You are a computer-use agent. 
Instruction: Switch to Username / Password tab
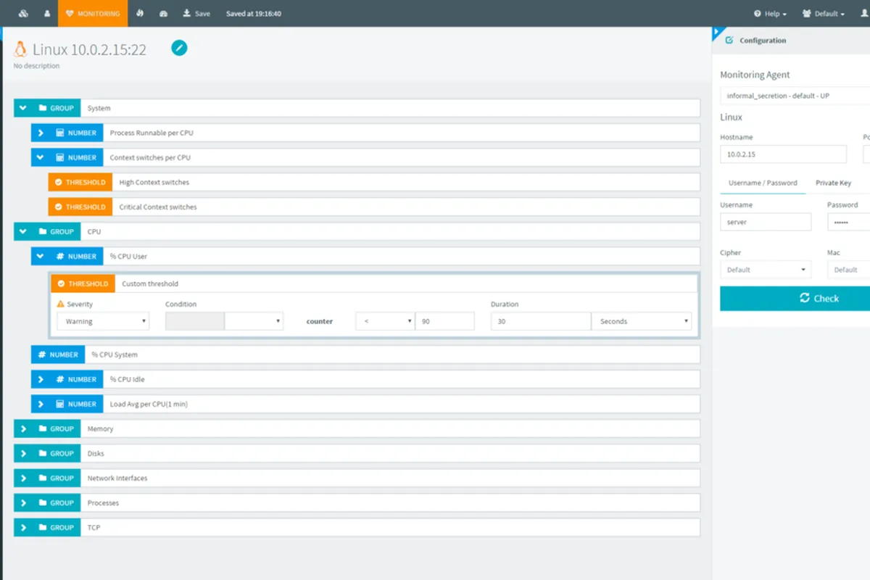point(763,183)
